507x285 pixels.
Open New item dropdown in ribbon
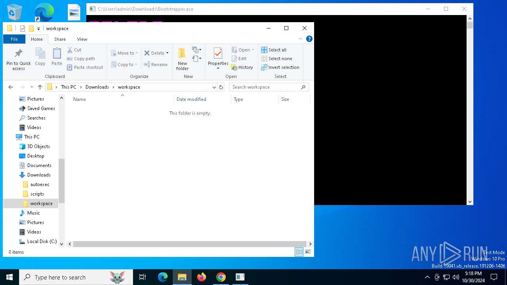point(197,50)
